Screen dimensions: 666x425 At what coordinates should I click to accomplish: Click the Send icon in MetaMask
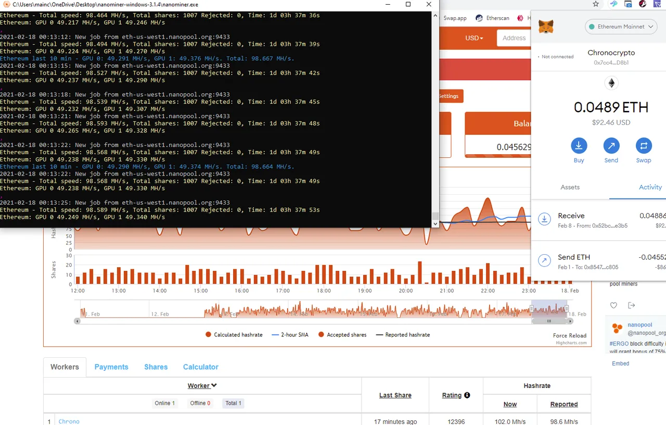pyautogui.click(x=611, y=145)
